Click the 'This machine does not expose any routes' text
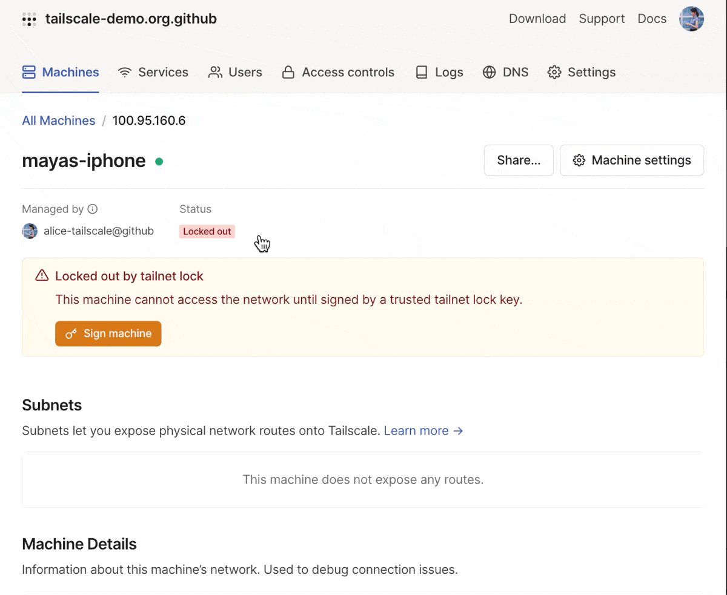The image size is (727, 595). click(x=363, y=480)
